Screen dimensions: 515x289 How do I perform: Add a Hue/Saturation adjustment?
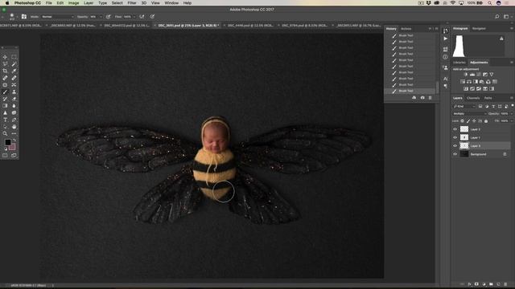coord(463,82)
